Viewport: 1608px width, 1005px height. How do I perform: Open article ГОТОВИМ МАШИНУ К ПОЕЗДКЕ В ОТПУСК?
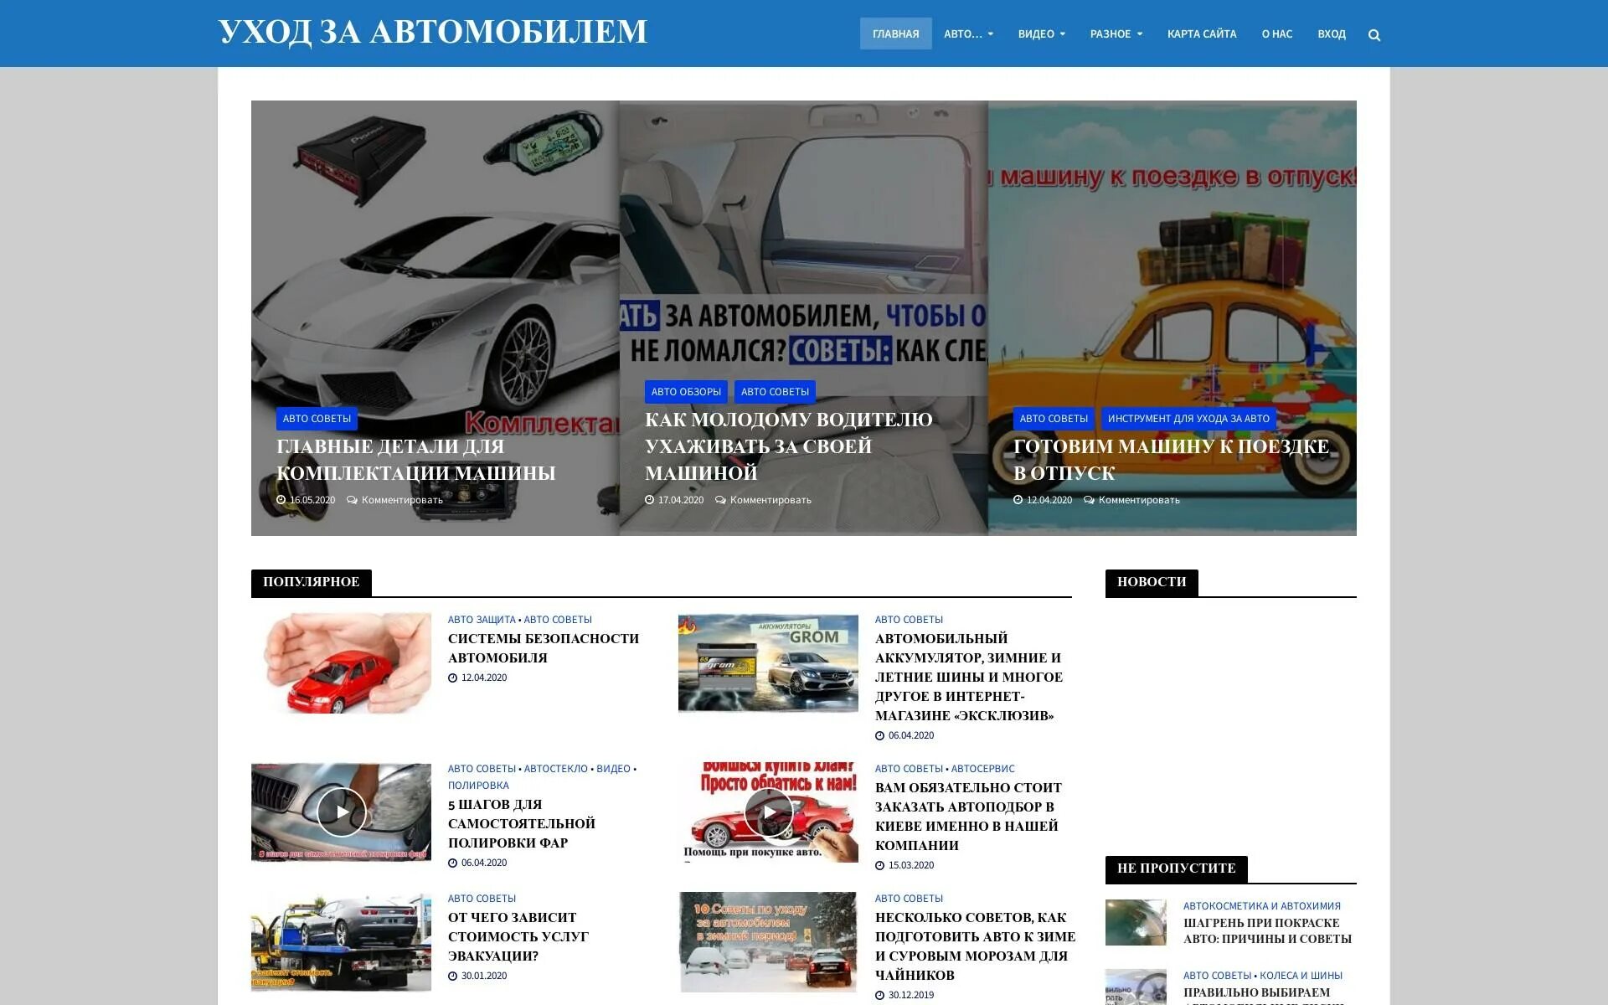tap(1171, 460)
